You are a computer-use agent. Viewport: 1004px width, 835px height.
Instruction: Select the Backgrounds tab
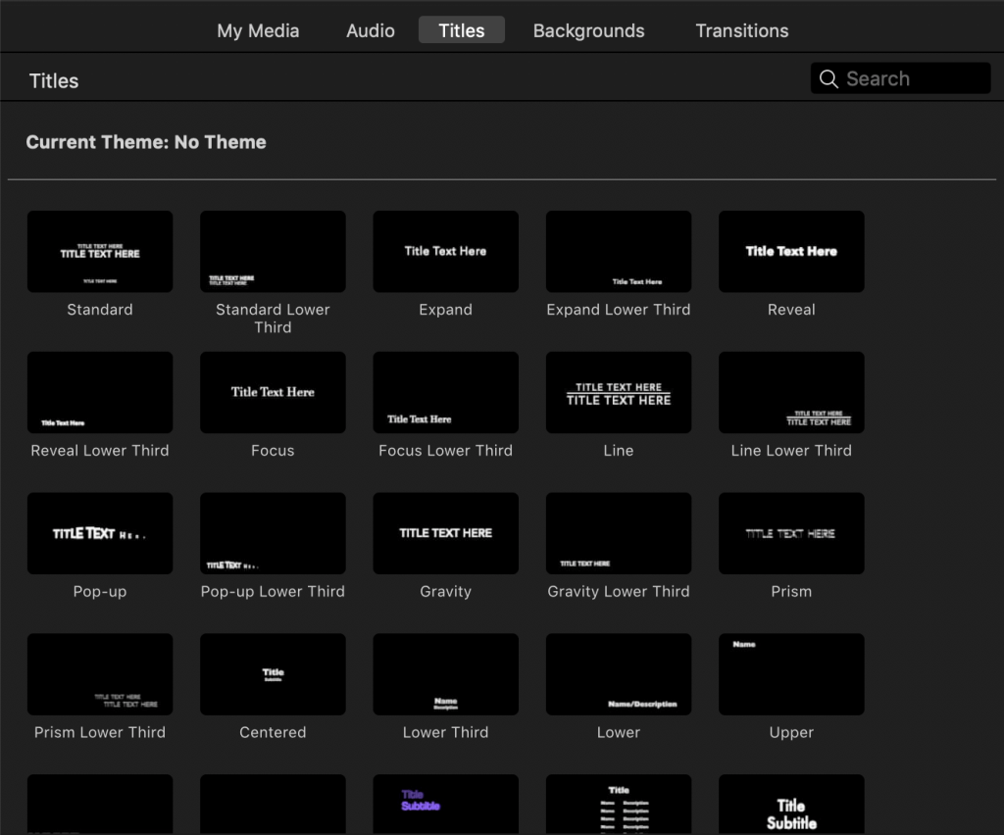588,30
